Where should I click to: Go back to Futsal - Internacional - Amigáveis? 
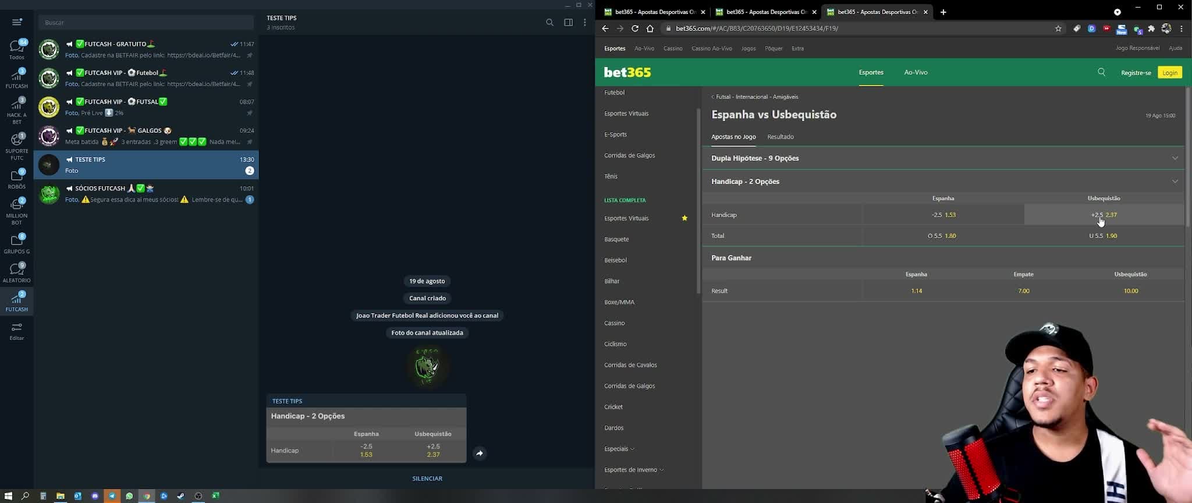pyautogui.click(x=754, y=97)
